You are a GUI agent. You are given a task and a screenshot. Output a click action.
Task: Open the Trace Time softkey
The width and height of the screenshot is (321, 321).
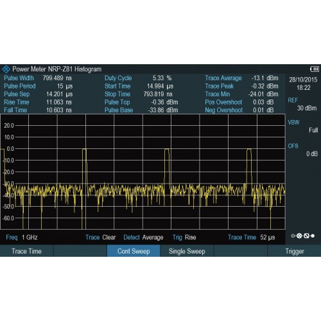pos(26,251)
